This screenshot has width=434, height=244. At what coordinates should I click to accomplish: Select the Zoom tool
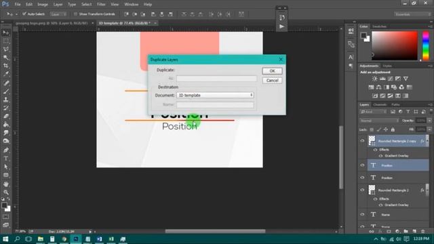coord(6,192)
